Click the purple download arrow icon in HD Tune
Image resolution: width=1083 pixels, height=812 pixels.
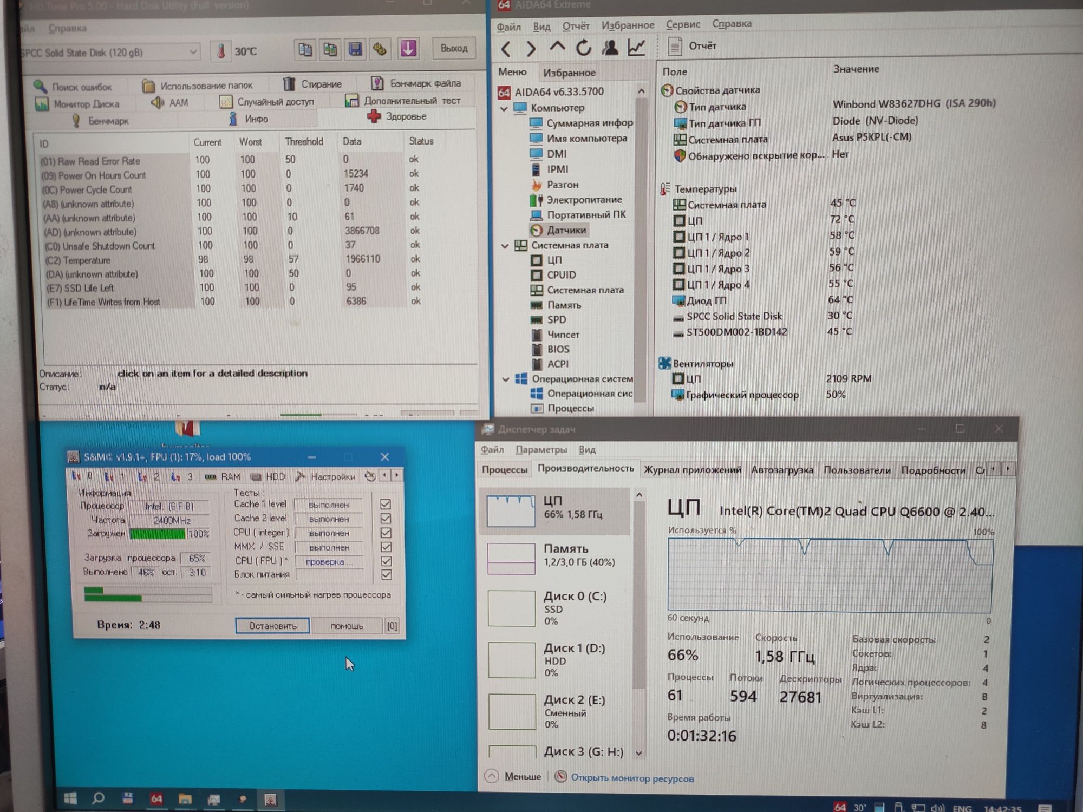[408, 49]
